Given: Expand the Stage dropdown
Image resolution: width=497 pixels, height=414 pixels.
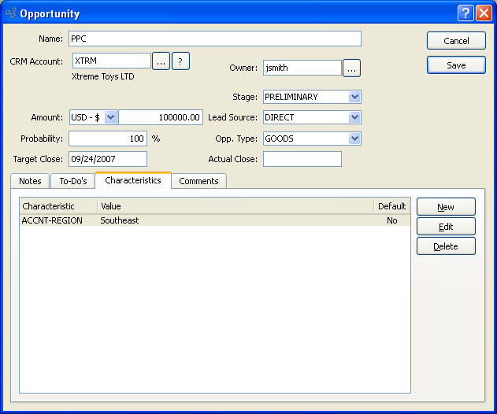Looking at the screenshot, I should (x=354, y=97).
